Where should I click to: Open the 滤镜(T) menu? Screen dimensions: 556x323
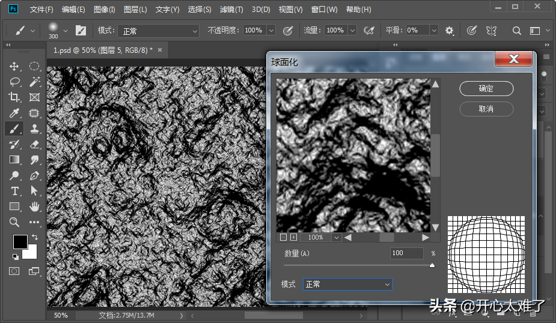pyautogui.click(x=231, y=10)
